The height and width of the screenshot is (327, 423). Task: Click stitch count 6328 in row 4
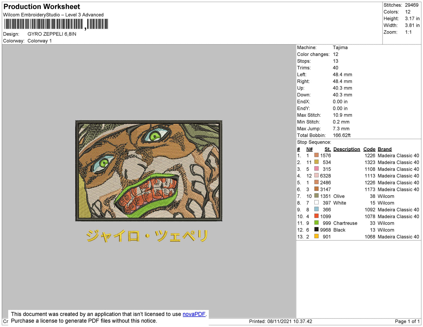pyautogui.click(x=325, y=176)
